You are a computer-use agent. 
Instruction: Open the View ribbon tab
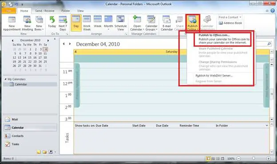80,11
